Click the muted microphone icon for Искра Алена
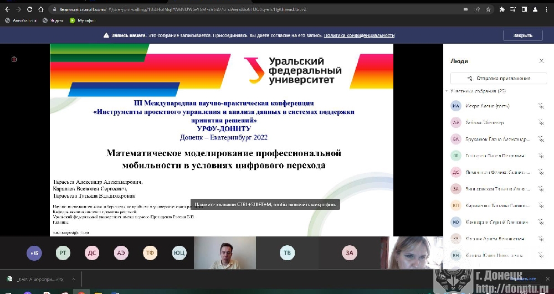 [x=541, y=106]
